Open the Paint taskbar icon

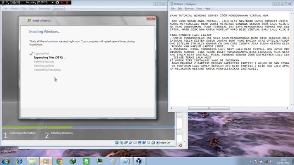tap(113, 161)
